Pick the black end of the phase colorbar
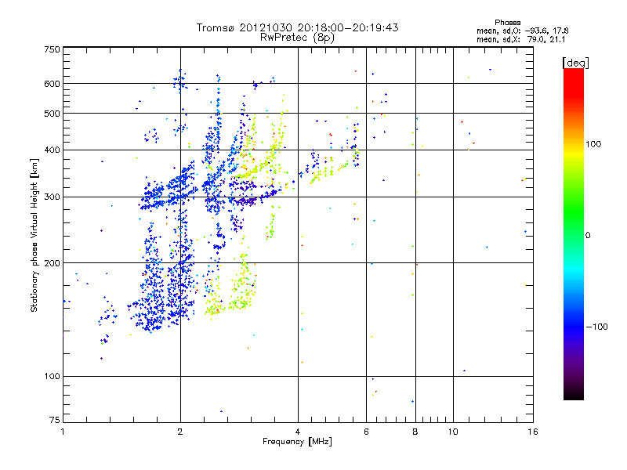 point(574,394)
